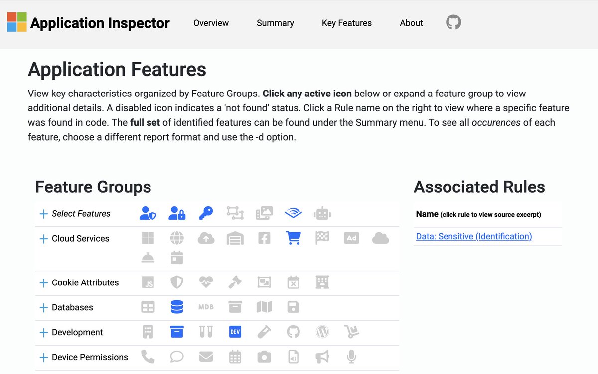Expand the Select Features group

click(44, 214)
